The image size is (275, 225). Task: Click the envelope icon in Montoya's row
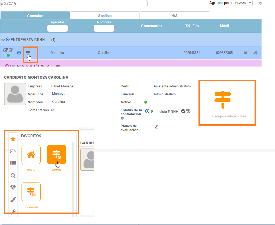(x=246, y=53)
